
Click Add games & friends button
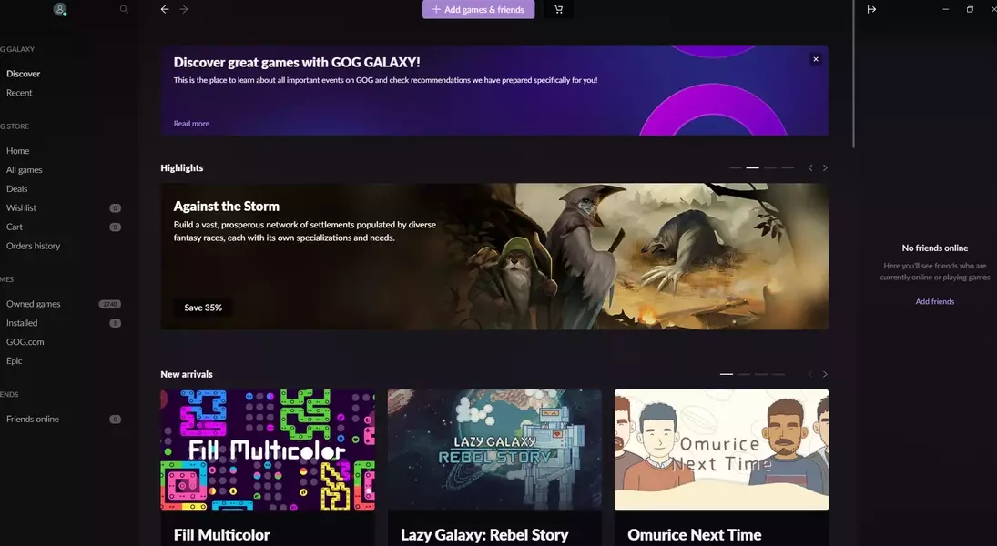point(478,9)
